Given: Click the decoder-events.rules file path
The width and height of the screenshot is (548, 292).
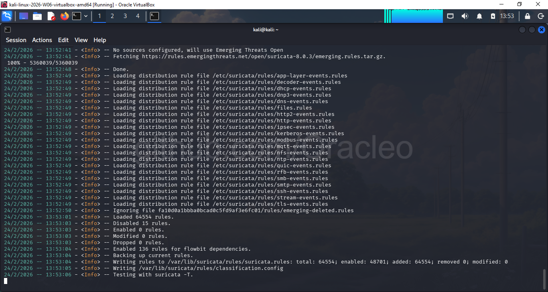Looking at the screenshot, I should point(277,82).
